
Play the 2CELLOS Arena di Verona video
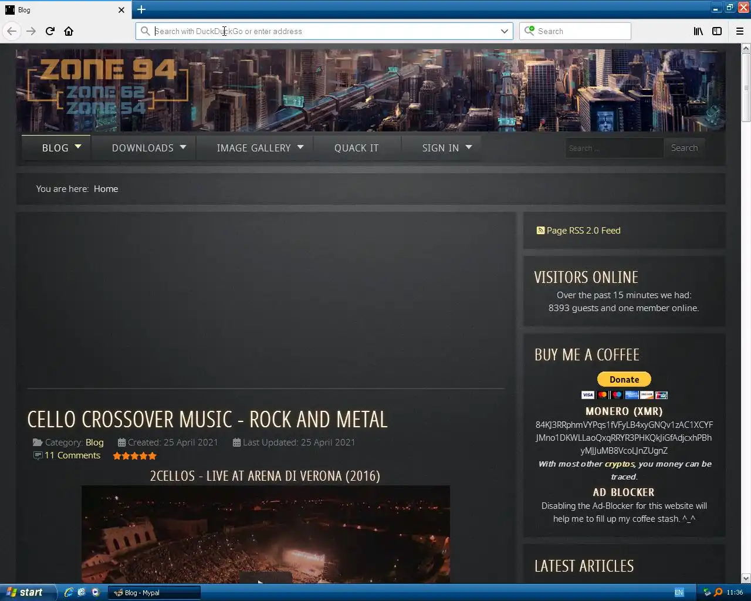(x=266, y=577)
